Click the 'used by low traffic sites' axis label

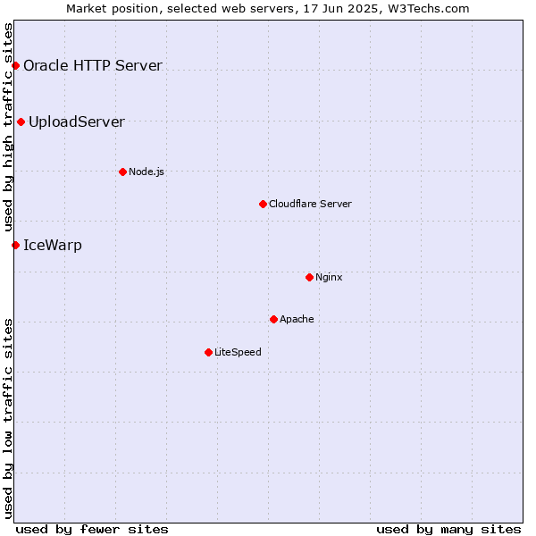(x=8, y=419)
